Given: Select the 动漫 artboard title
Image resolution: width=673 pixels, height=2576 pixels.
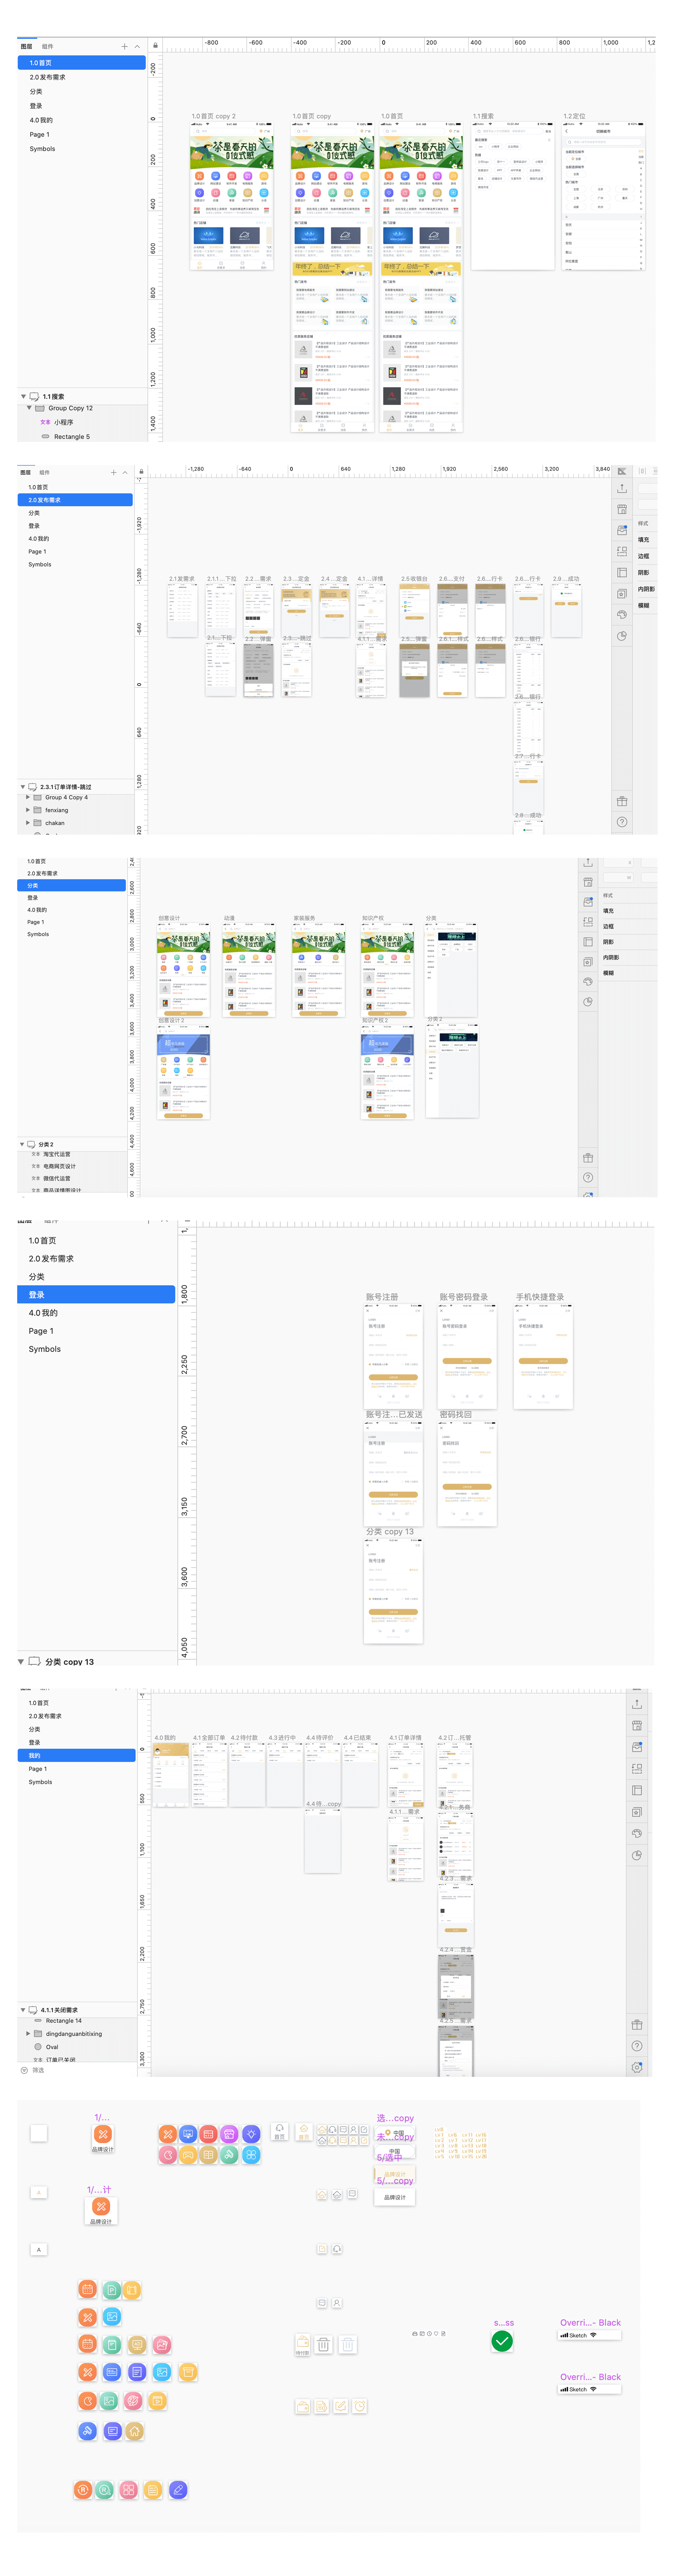Looking at the screenshot, I should [x=230, y=918].
